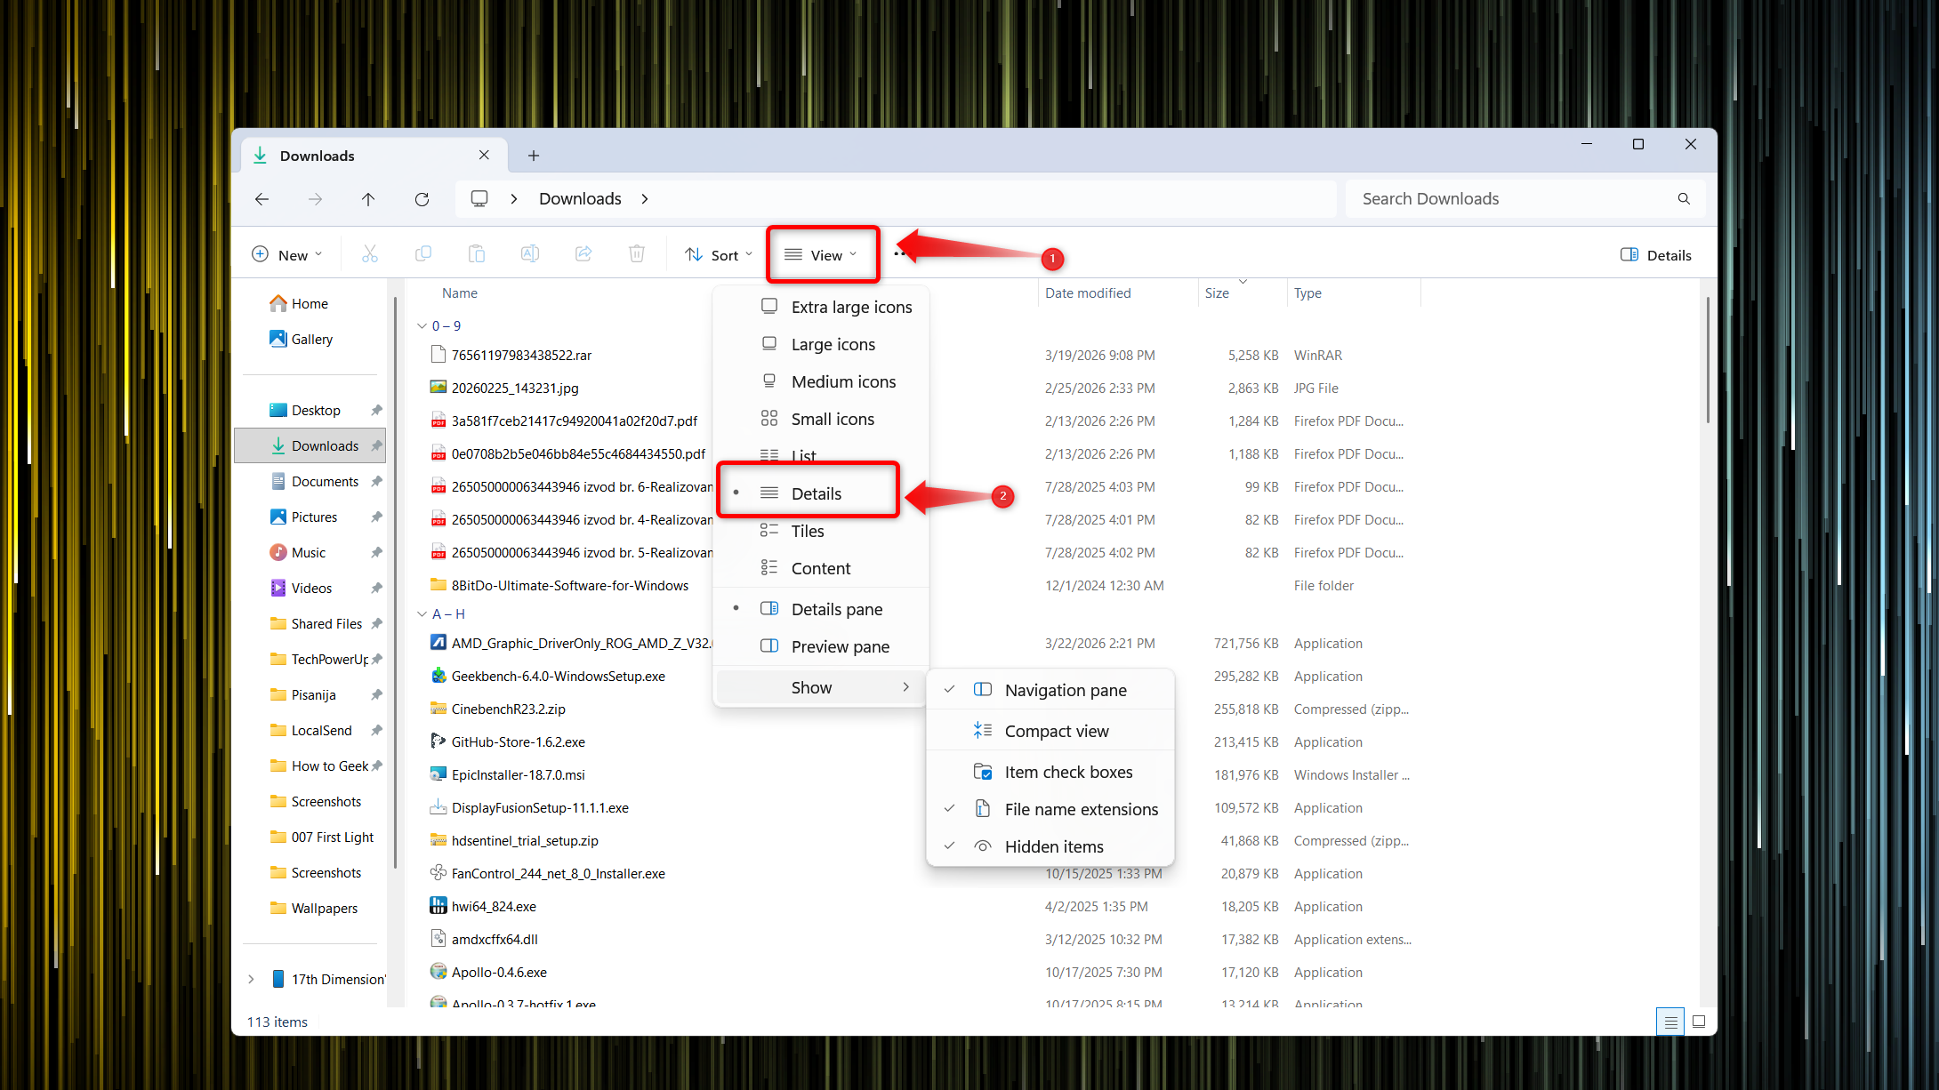
Task: Open the New dropdown
Action: 287,254
